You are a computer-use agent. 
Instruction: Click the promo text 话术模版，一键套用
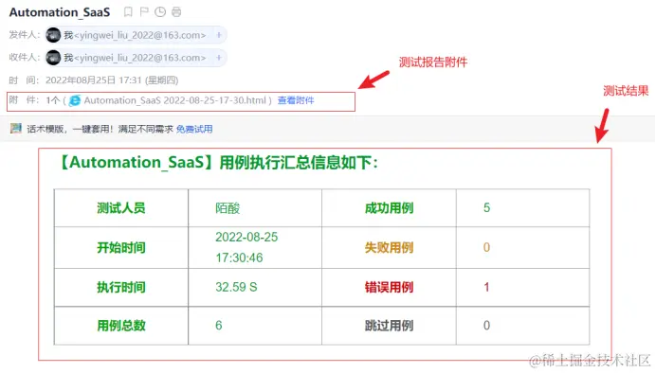click(69, 129)
